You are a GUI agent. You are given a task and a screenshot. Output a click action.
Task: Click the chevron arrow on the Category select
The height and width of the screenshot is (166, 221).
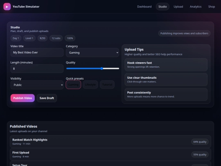(x=117, y=52)
